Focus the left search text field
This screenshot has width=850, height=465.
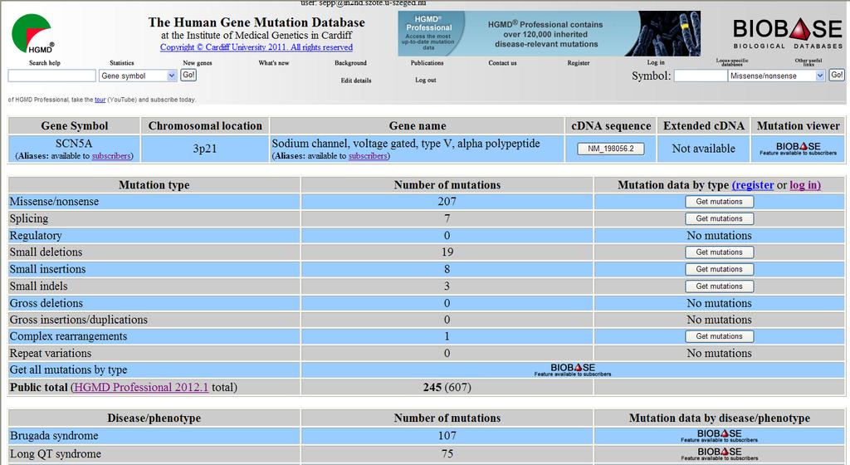(x=52, y=76)
